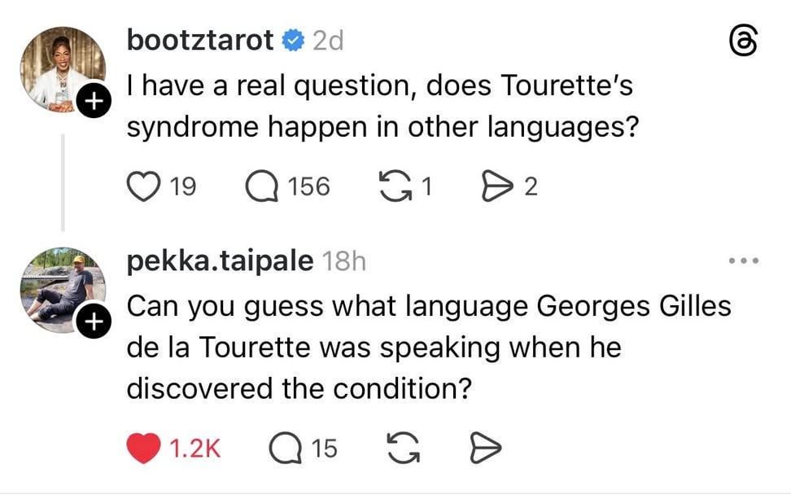Open the 18h timestamp on the reply
This screenshot has height=499, width=791.
click(344, 262)
